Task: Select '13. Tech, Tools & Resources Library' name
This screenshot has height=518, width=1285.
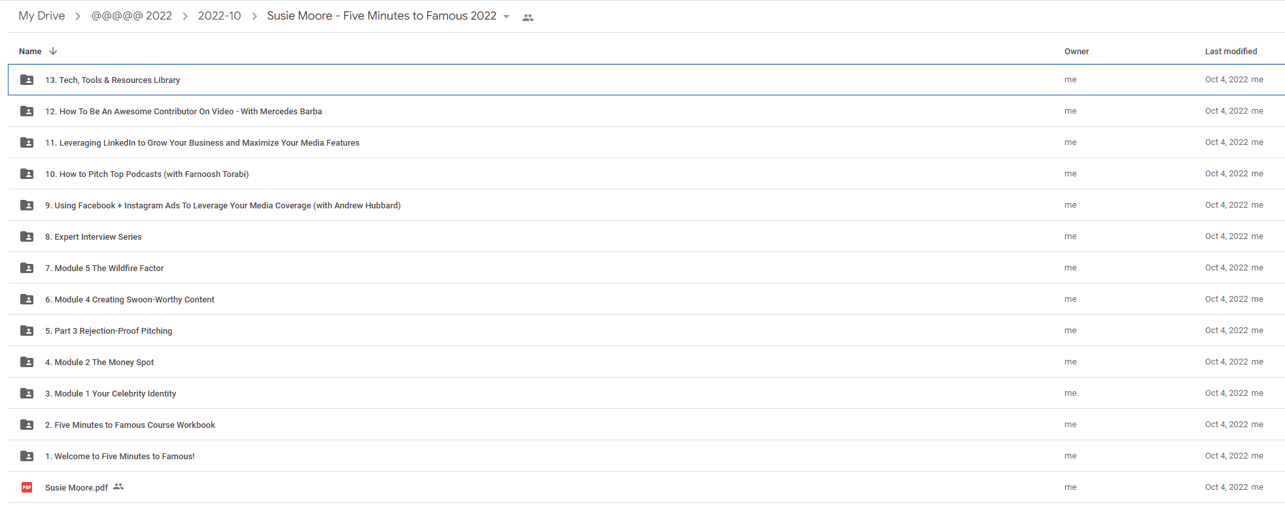Action: click(x=113, y=80)
